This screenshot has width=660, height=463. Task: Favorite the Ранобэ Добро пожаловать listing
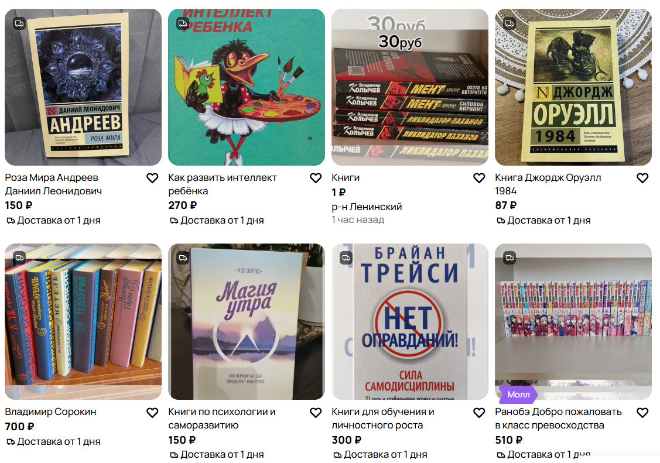642,413
